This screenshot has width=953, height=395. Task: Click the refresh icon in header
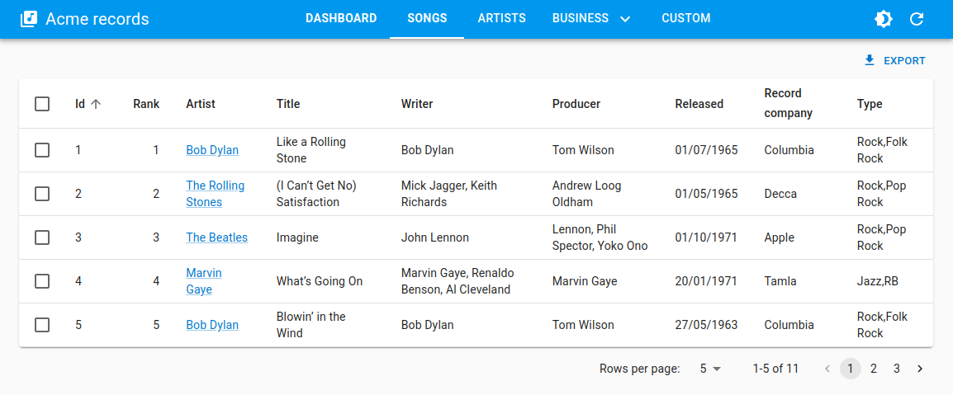point(917,19)
